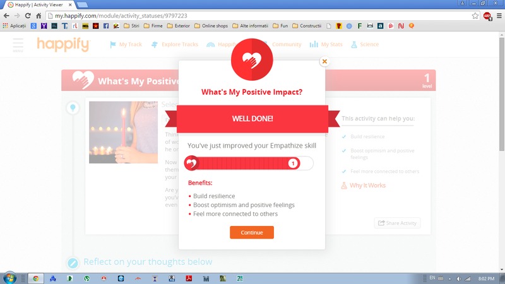Click the Share Activity button
505x284 pixels.
[397, 223]
